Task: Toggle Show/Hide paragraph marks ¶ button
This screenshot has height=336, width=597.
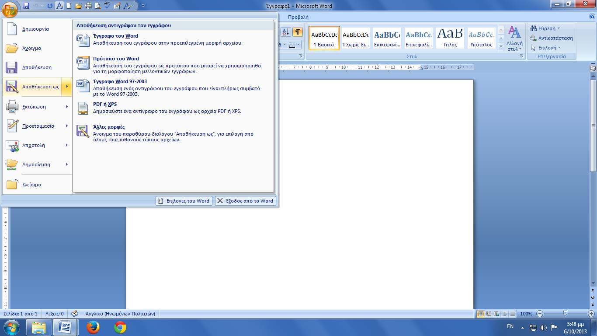Action: click(x=298, y=32)
